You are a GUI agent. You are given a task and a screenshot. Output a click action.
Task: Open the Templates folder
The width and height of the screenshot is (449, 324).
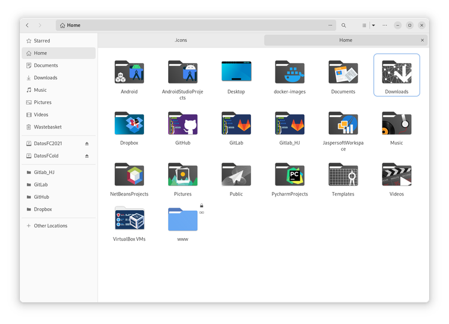[343, 175]
